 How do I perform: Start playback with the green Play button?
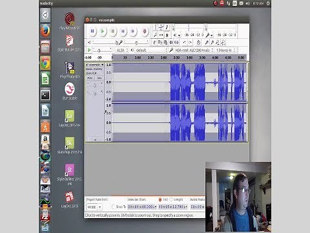point(103,31)
